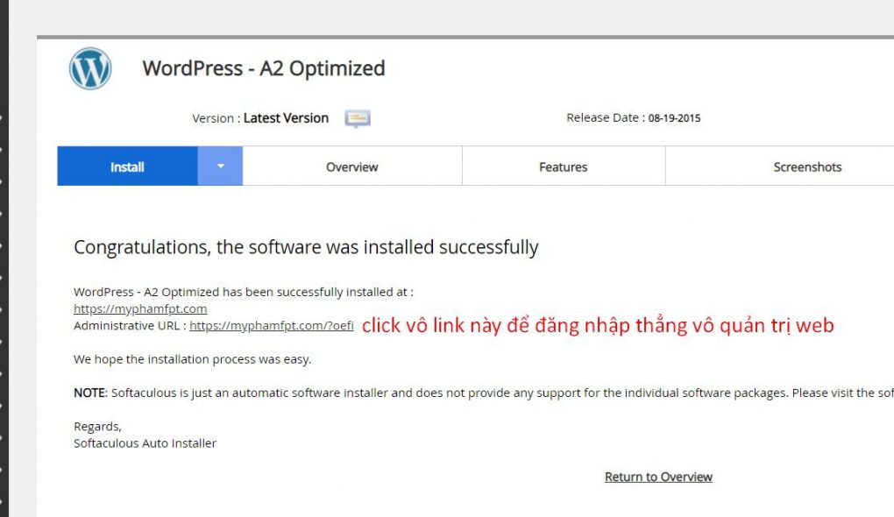Viewport: 894px width, 517px height.
Task: Expand the Install dropdown arrow
Action: [220, 166]
